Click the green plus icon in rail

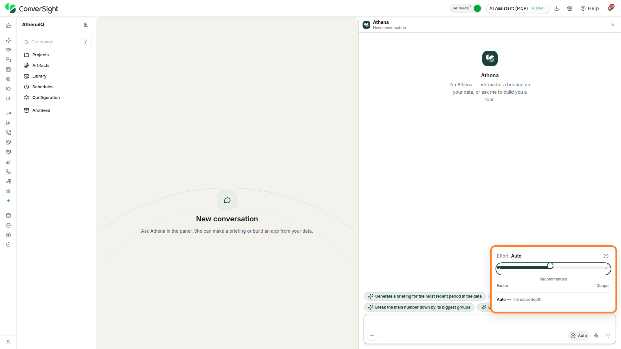[8, 201]
